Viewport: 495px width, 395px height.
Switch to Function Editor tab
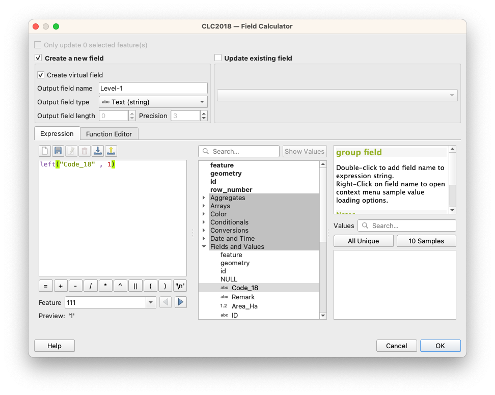(109, 134)
